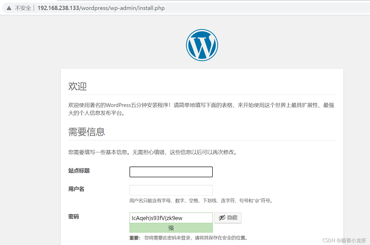The width and height of the screenshot is (370, 245).
Task: Toggle password visibility with 隐藏 button
Action: pos(228,218)
